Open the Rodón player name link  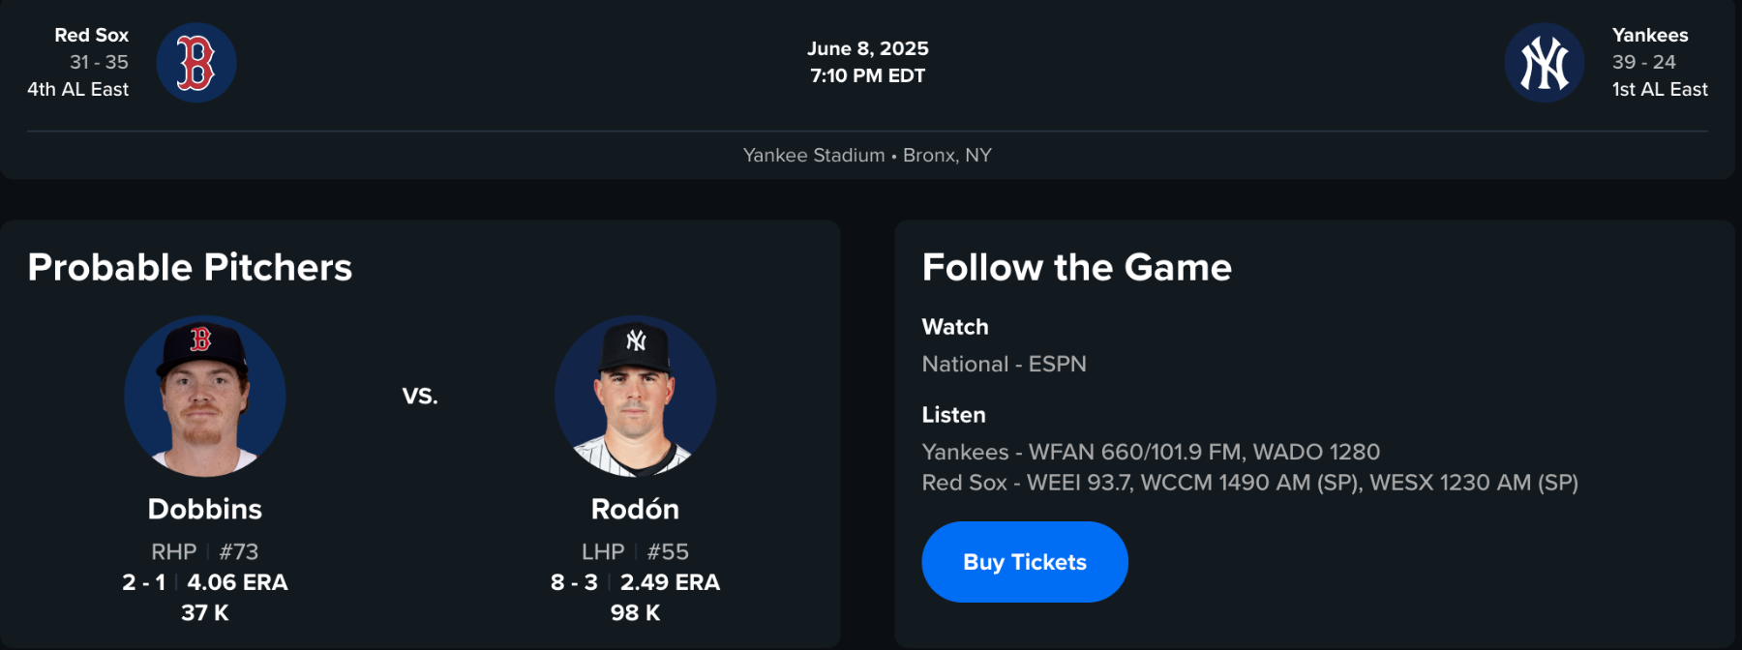click(635, 509)
